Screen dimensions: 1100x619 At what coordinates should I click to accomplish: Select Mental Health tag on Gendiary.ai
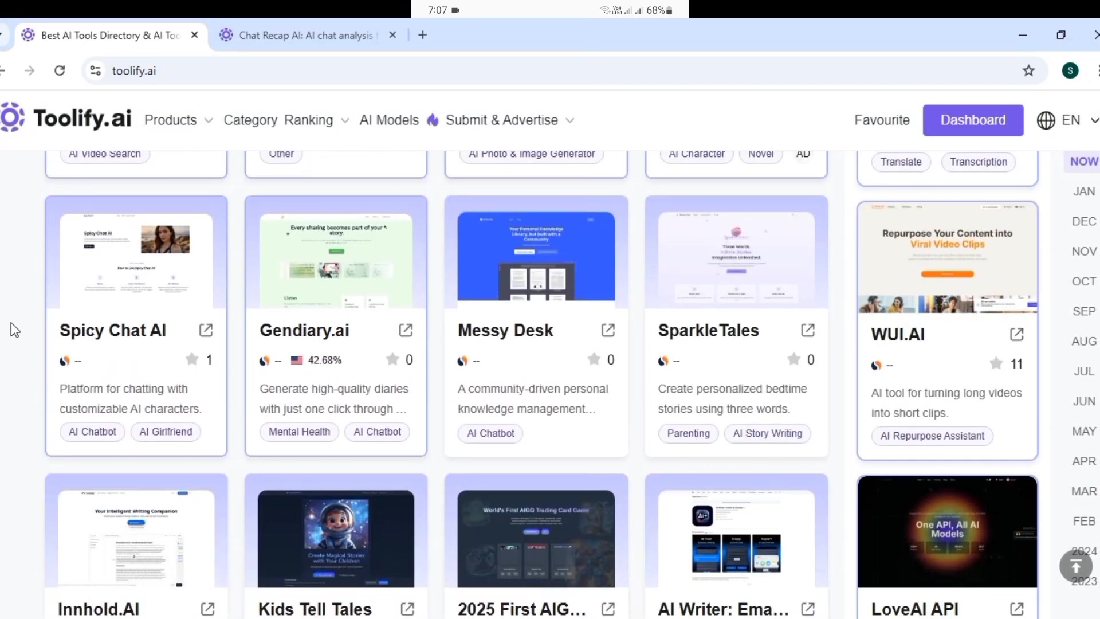coord(299,432)
